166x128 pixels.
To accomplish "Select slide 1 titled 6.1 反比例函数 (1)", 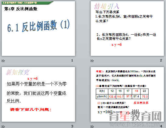I will (38, 29).
